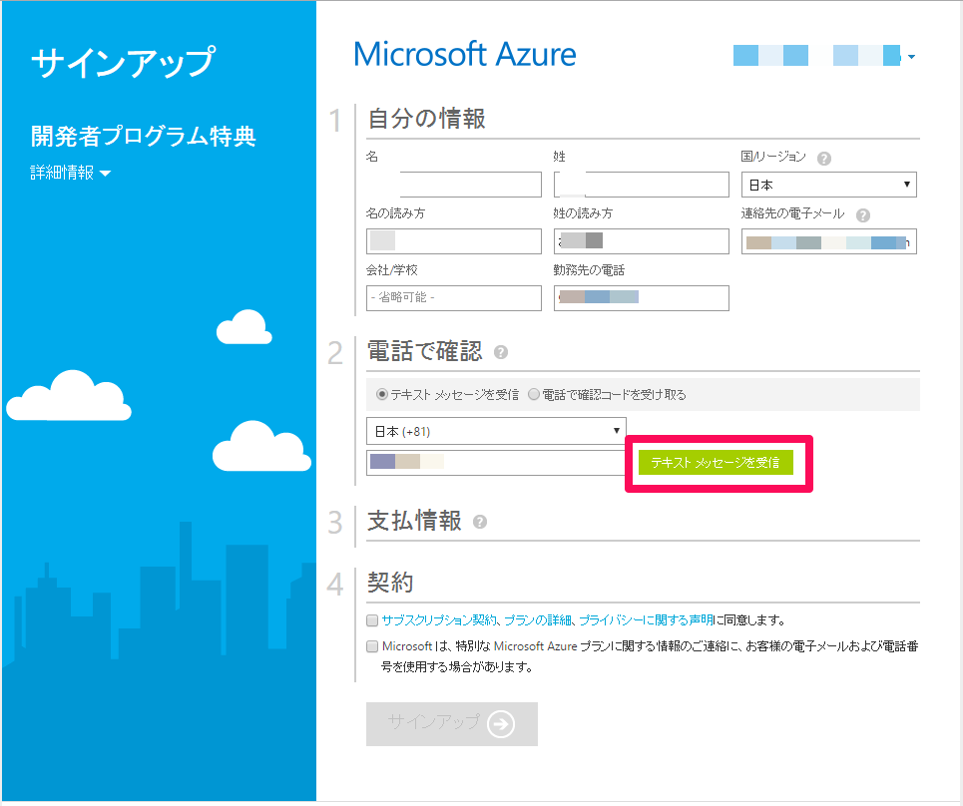Image resolution: width=963 pixels, height=806 pixels.
Task: Click the phone number field under 日本 (+81)
Action: click(x=496, y=462)
